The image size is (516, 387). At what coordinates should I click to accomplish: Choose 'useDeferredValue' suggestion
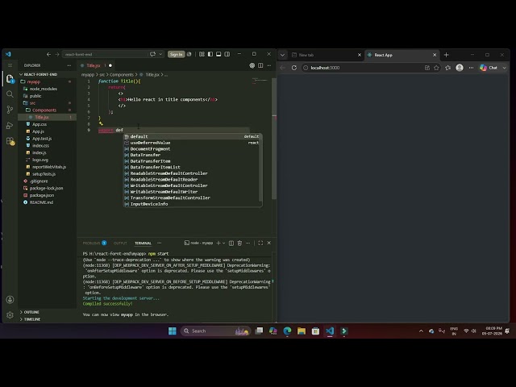coord(193,143)
